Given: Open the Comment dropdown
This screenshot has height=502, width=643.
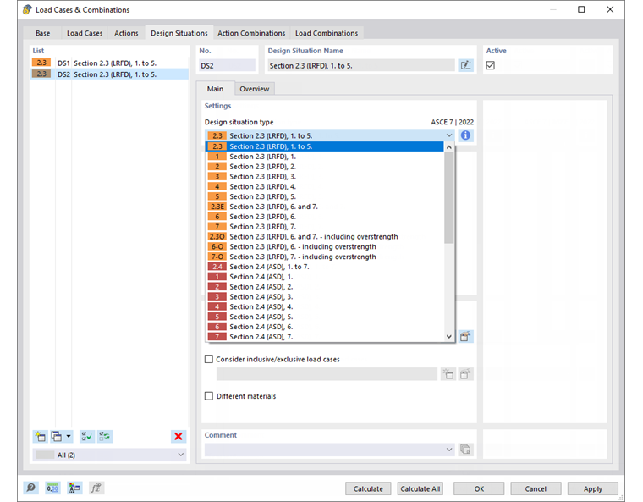Looking at the screenshot, I should click(x=449, y=450).
